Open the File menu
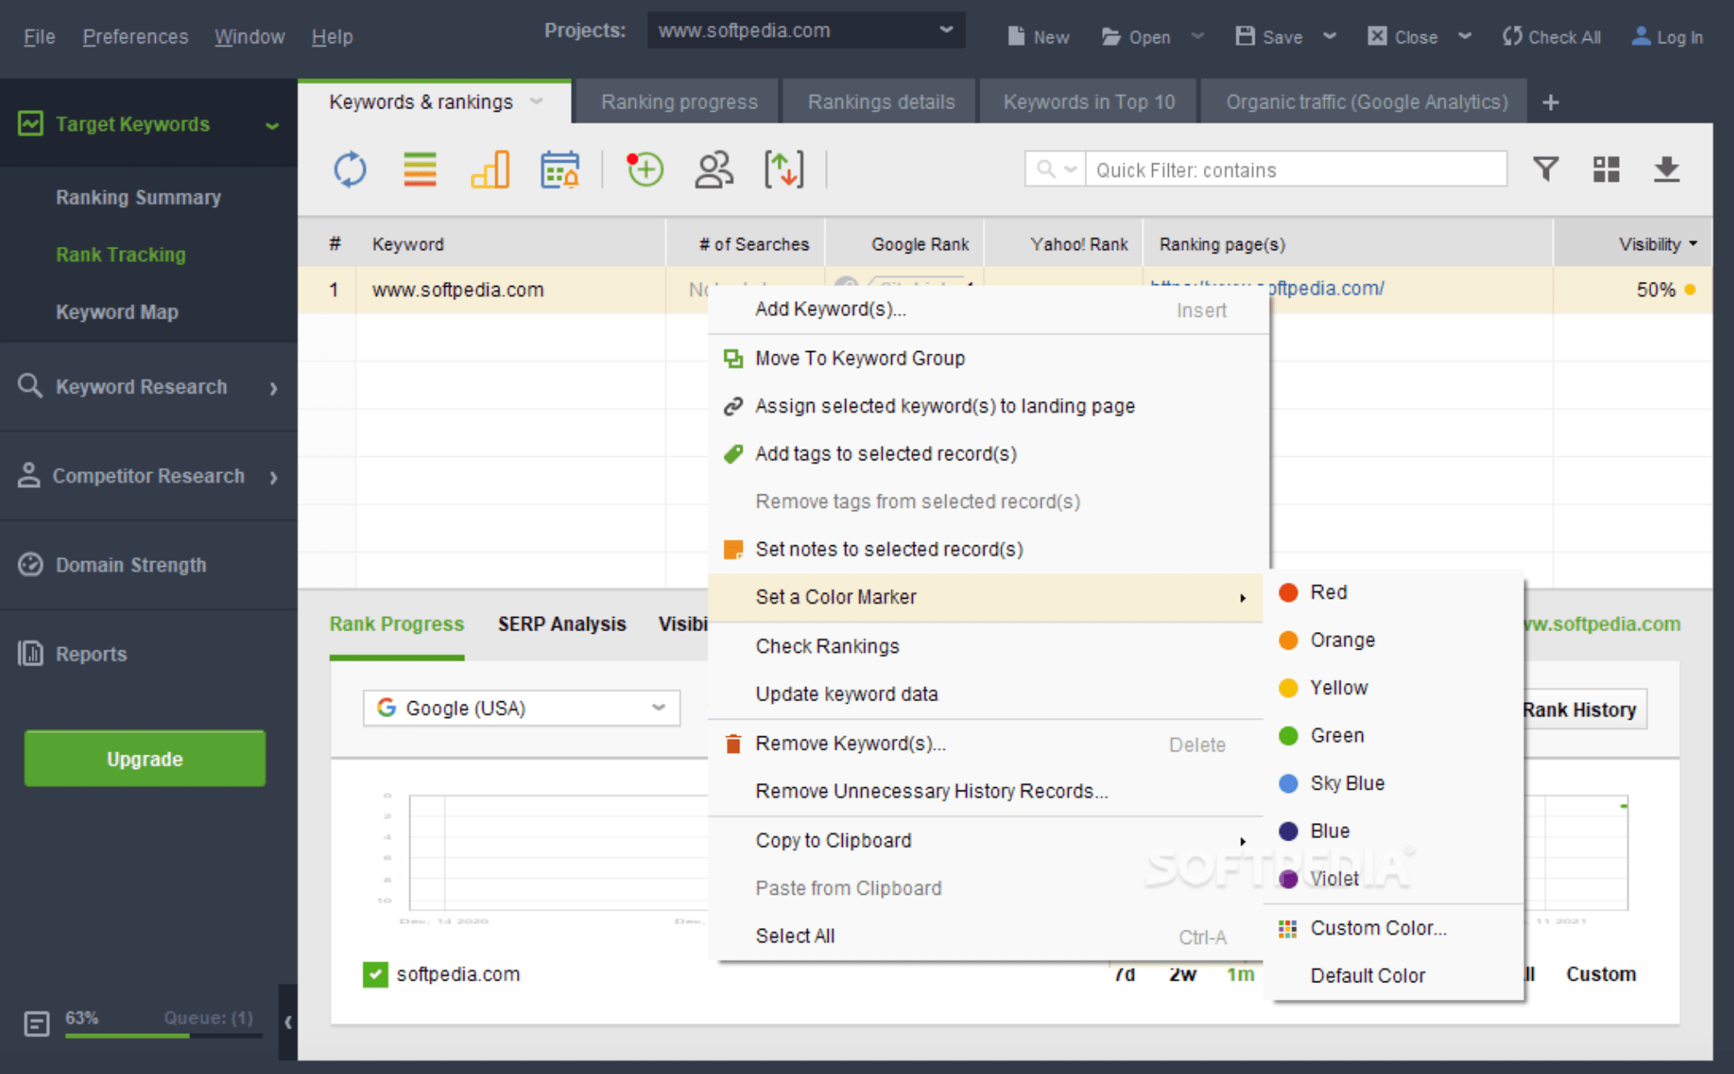This screenshot has width=1734, height=1074. 39,37
